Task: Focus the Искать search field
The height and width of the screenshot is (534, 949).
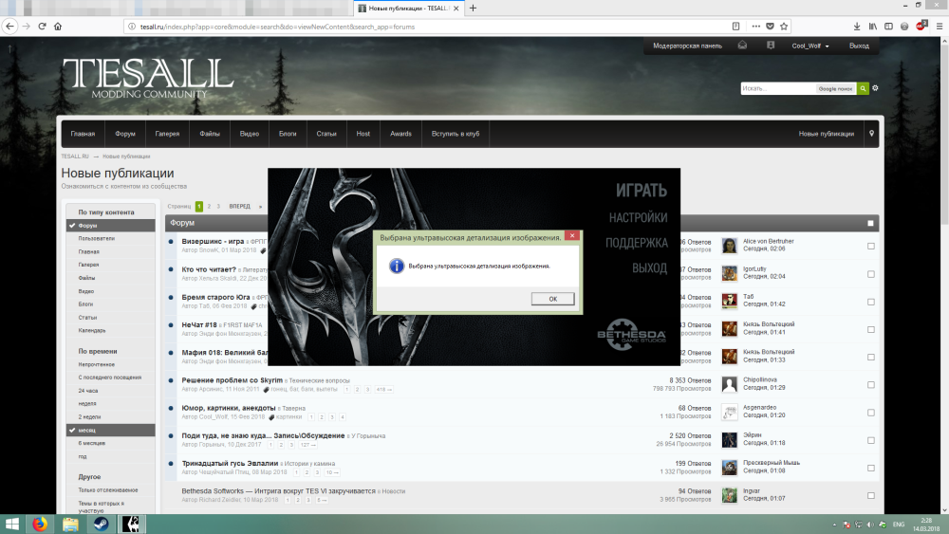Action: click(x=778, y=88)
